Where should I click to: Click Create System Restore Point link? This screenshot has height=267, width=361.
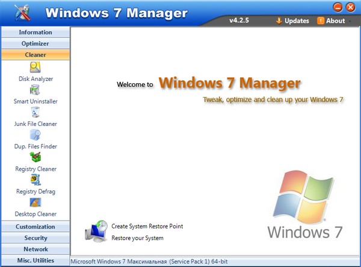[x=147, y=227]
